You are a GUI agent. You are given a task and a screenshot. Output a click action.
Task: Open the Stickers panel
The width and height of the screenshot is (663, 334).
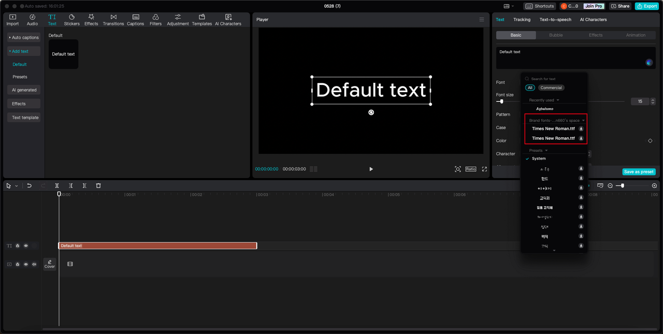coord(71,20)
